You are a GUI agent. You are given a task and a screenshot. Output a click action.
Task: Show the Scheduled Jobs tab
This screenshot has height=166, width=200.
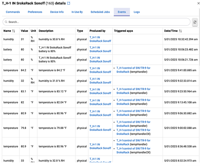tap(100, 12)
